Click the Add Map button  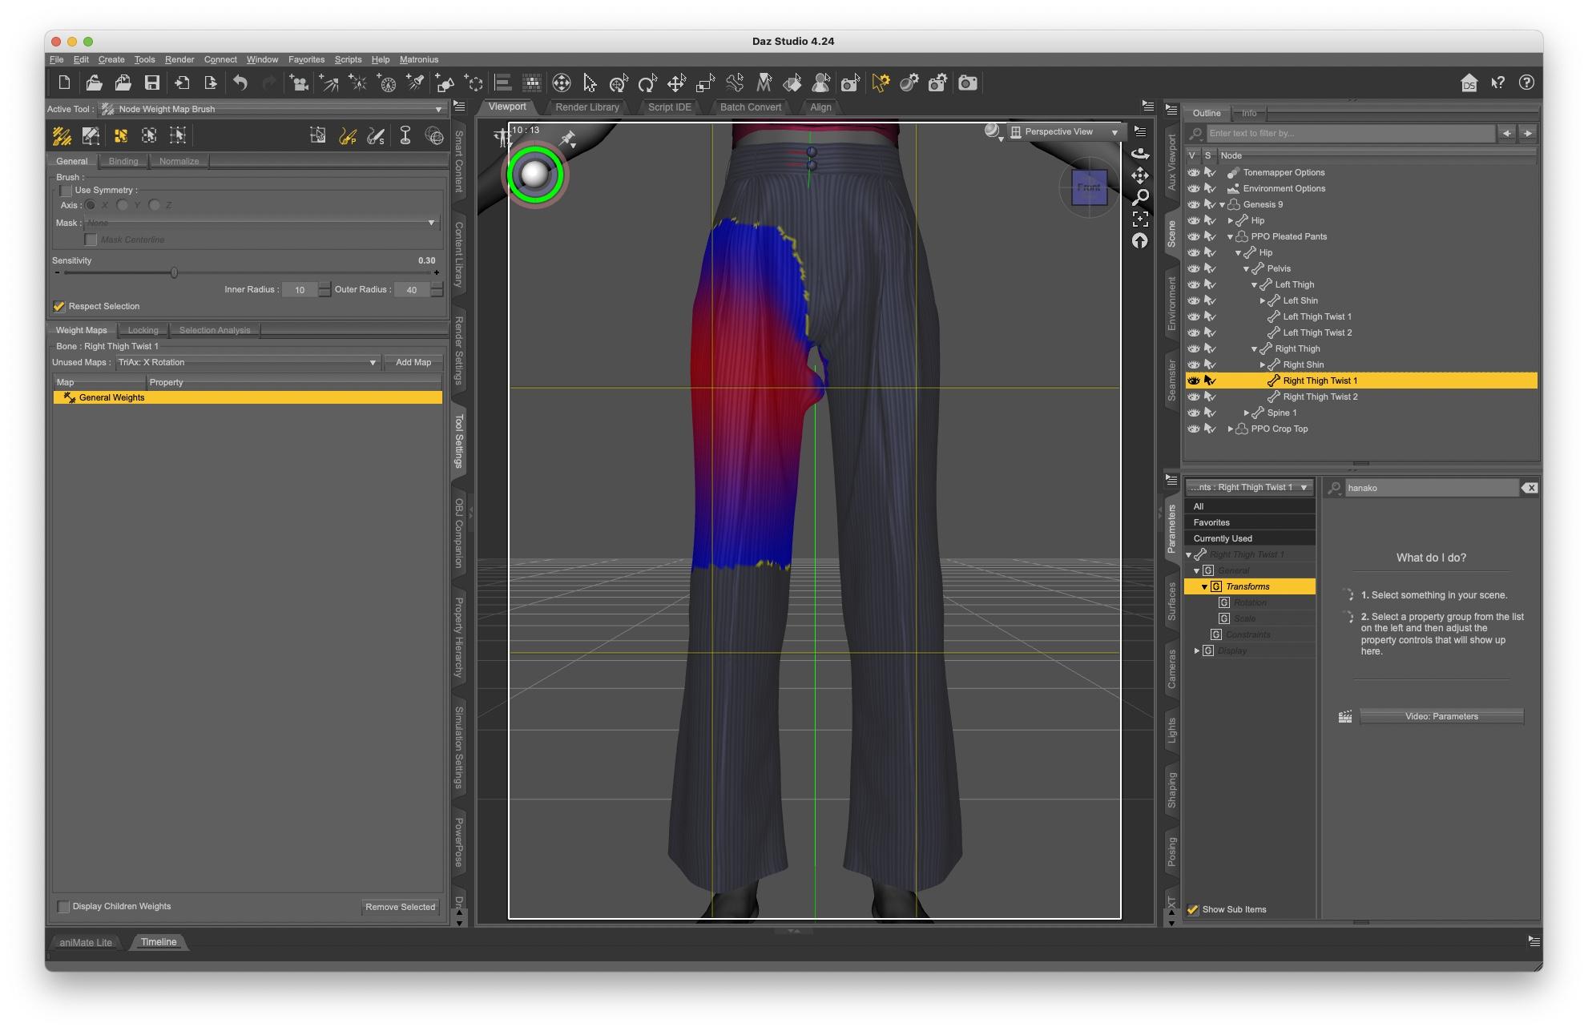[413, 363]
